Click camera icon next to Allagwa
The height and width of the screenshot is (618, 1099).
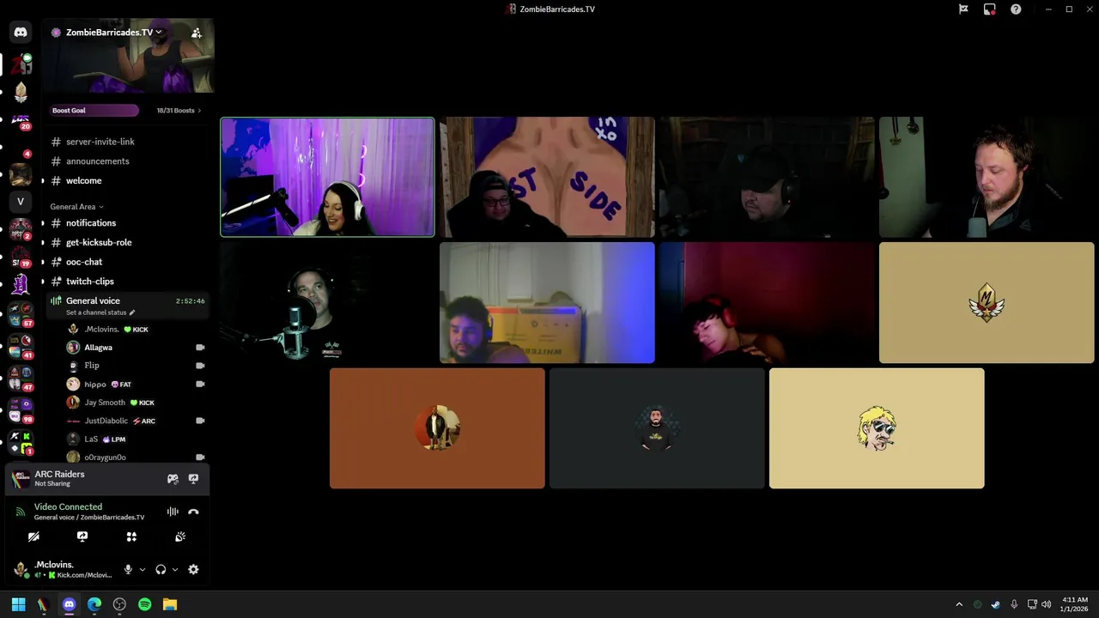click(200, 348)
